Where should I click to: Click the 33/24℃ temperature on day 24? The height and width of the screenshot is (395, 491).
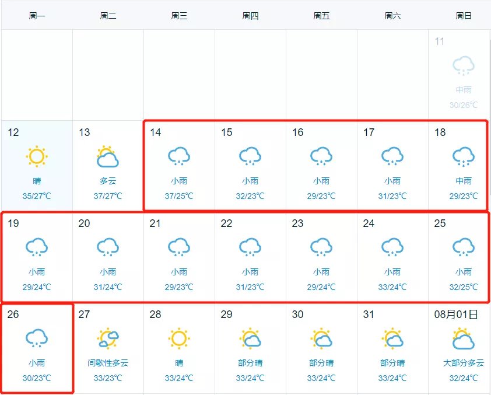click(x=392, y=287)
